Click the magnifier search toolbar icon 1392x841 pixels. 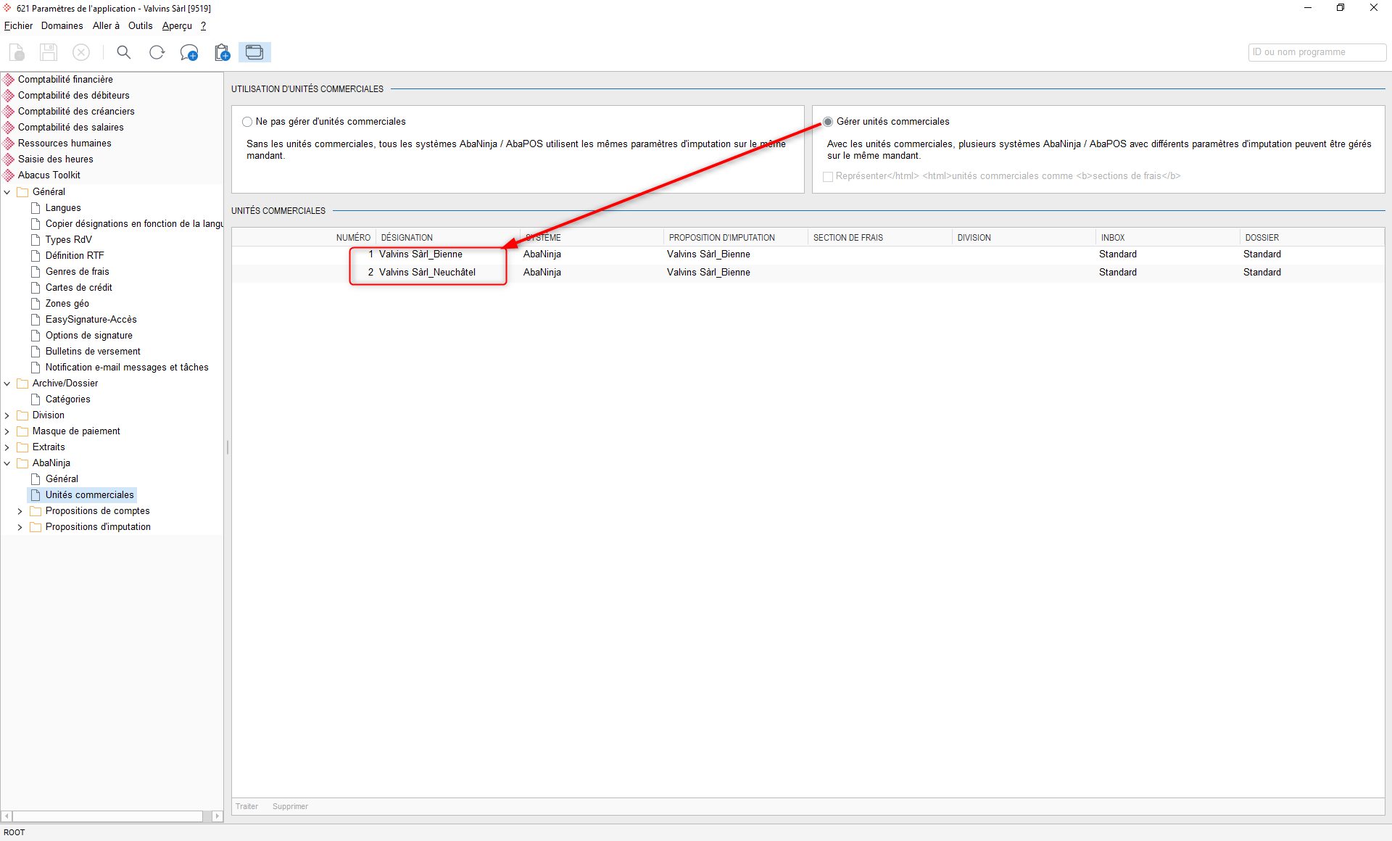124,52
